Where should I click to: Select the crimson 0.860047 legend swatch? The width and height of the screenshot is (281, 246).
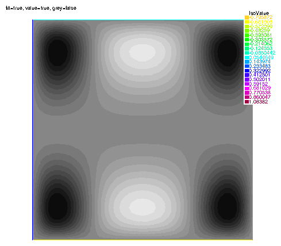click(247, 97)
